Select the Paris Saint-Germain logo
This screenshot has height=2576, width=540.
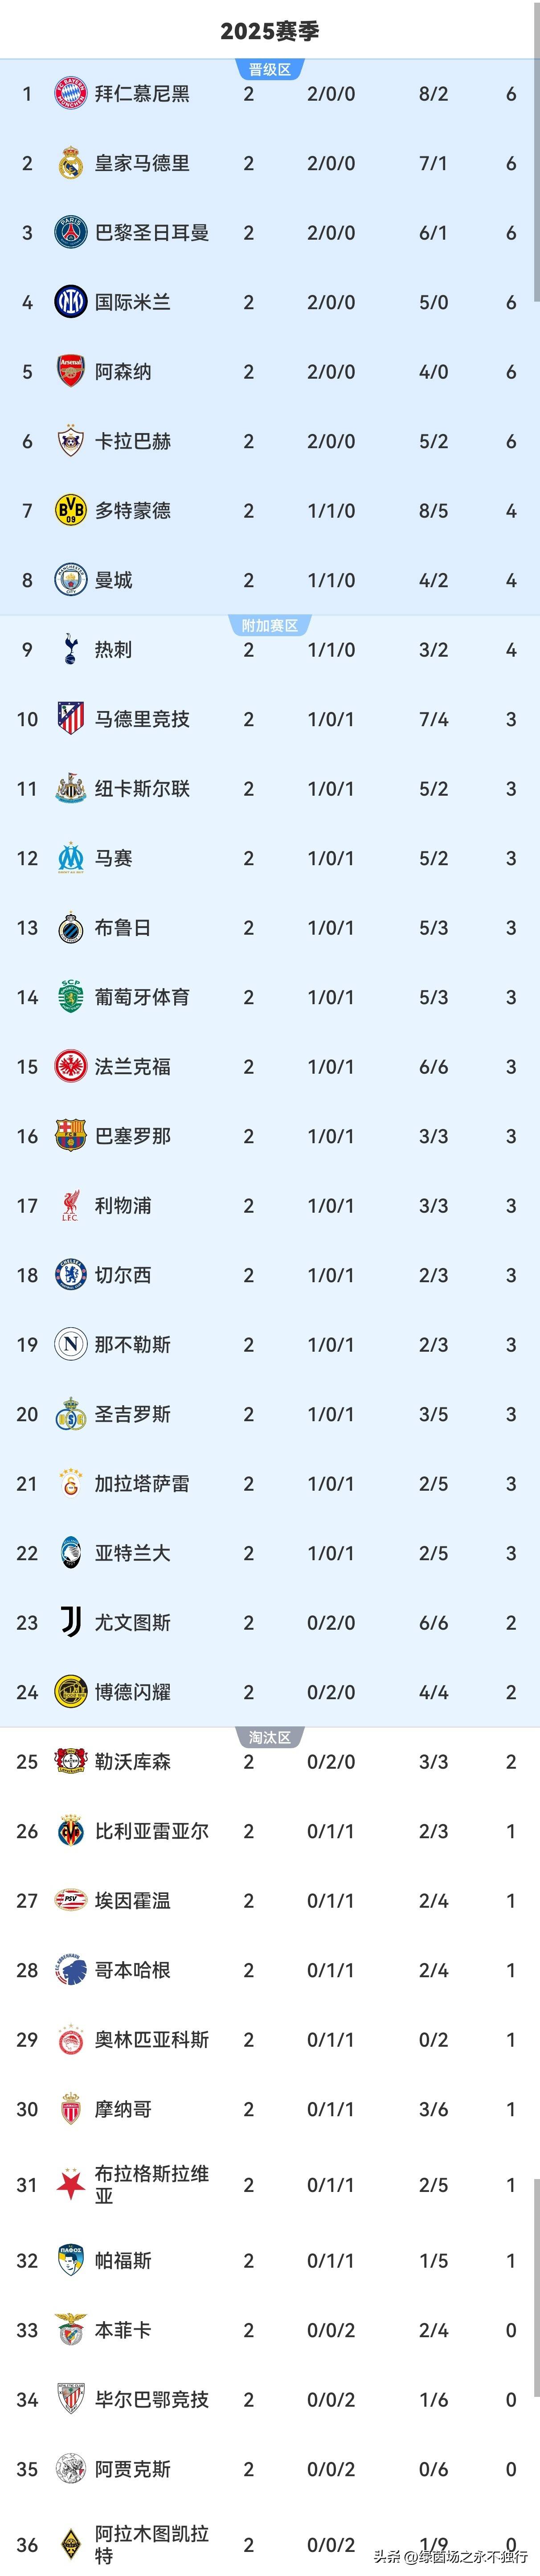tap(70, 233)
